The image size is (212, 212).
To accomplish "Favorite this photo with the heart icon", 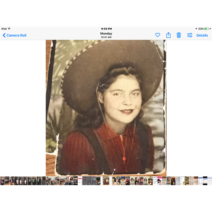I will (x=158, y=35).
